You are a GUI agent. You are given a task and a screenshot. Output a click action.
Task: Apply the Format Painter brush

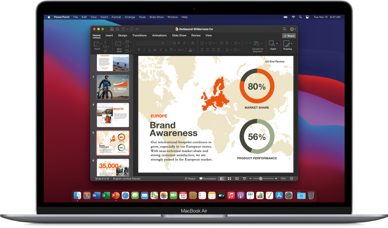(105, 51)
